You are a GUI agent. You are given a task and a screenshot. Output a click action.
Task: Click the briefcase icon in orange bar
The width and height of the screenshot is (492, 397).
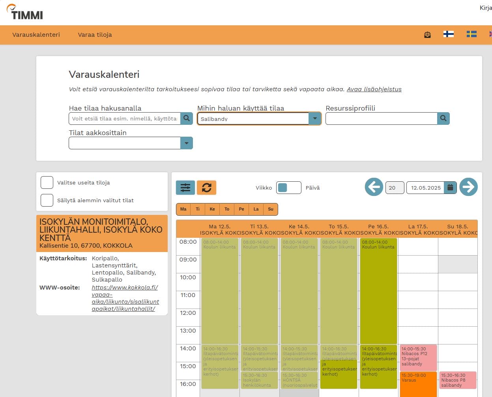[x=427, y=35]
